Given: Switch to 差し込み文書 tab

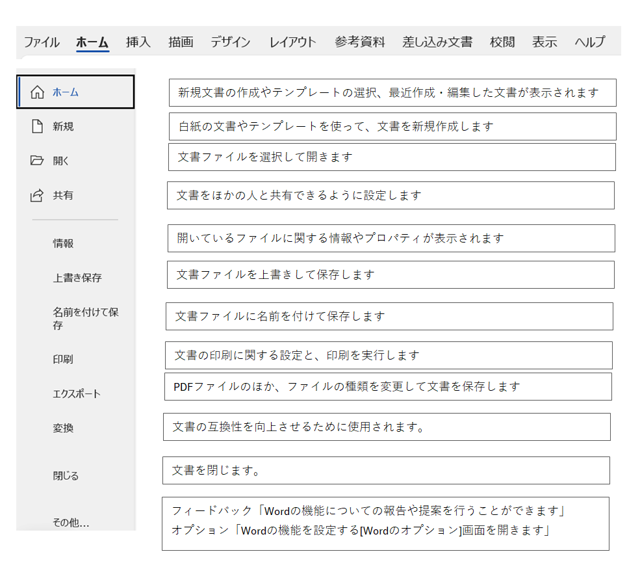Looking at the screenshot, I should (437, 42).
